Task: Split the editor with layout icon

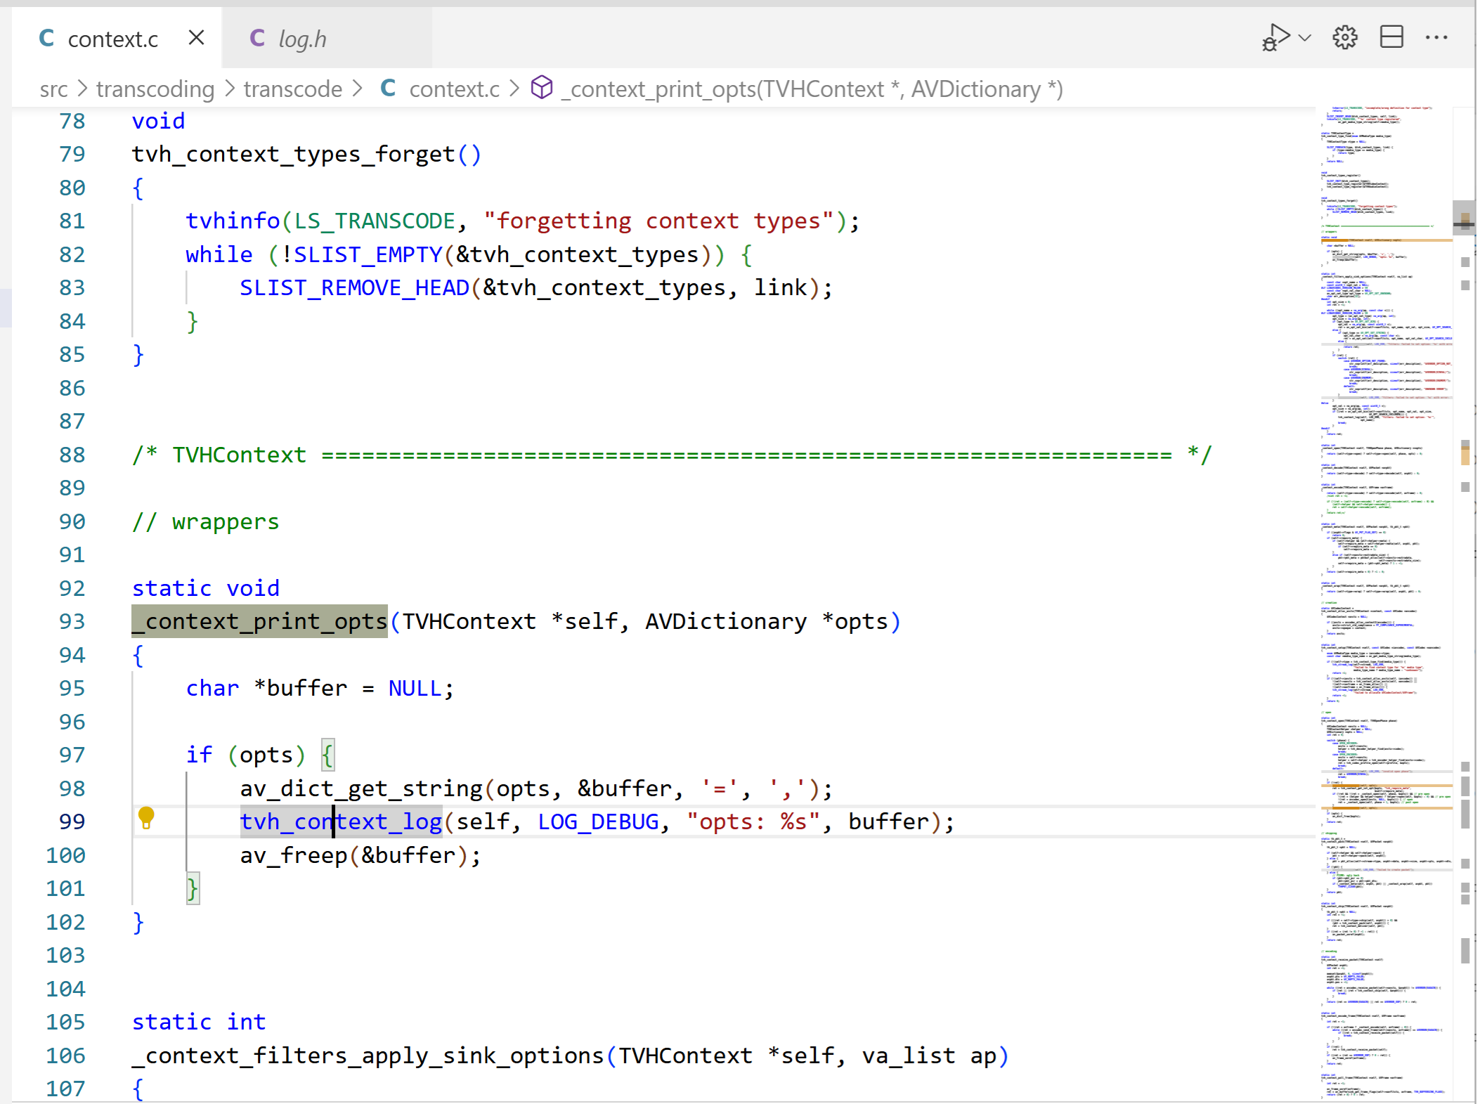Action: coord(1391,37)
